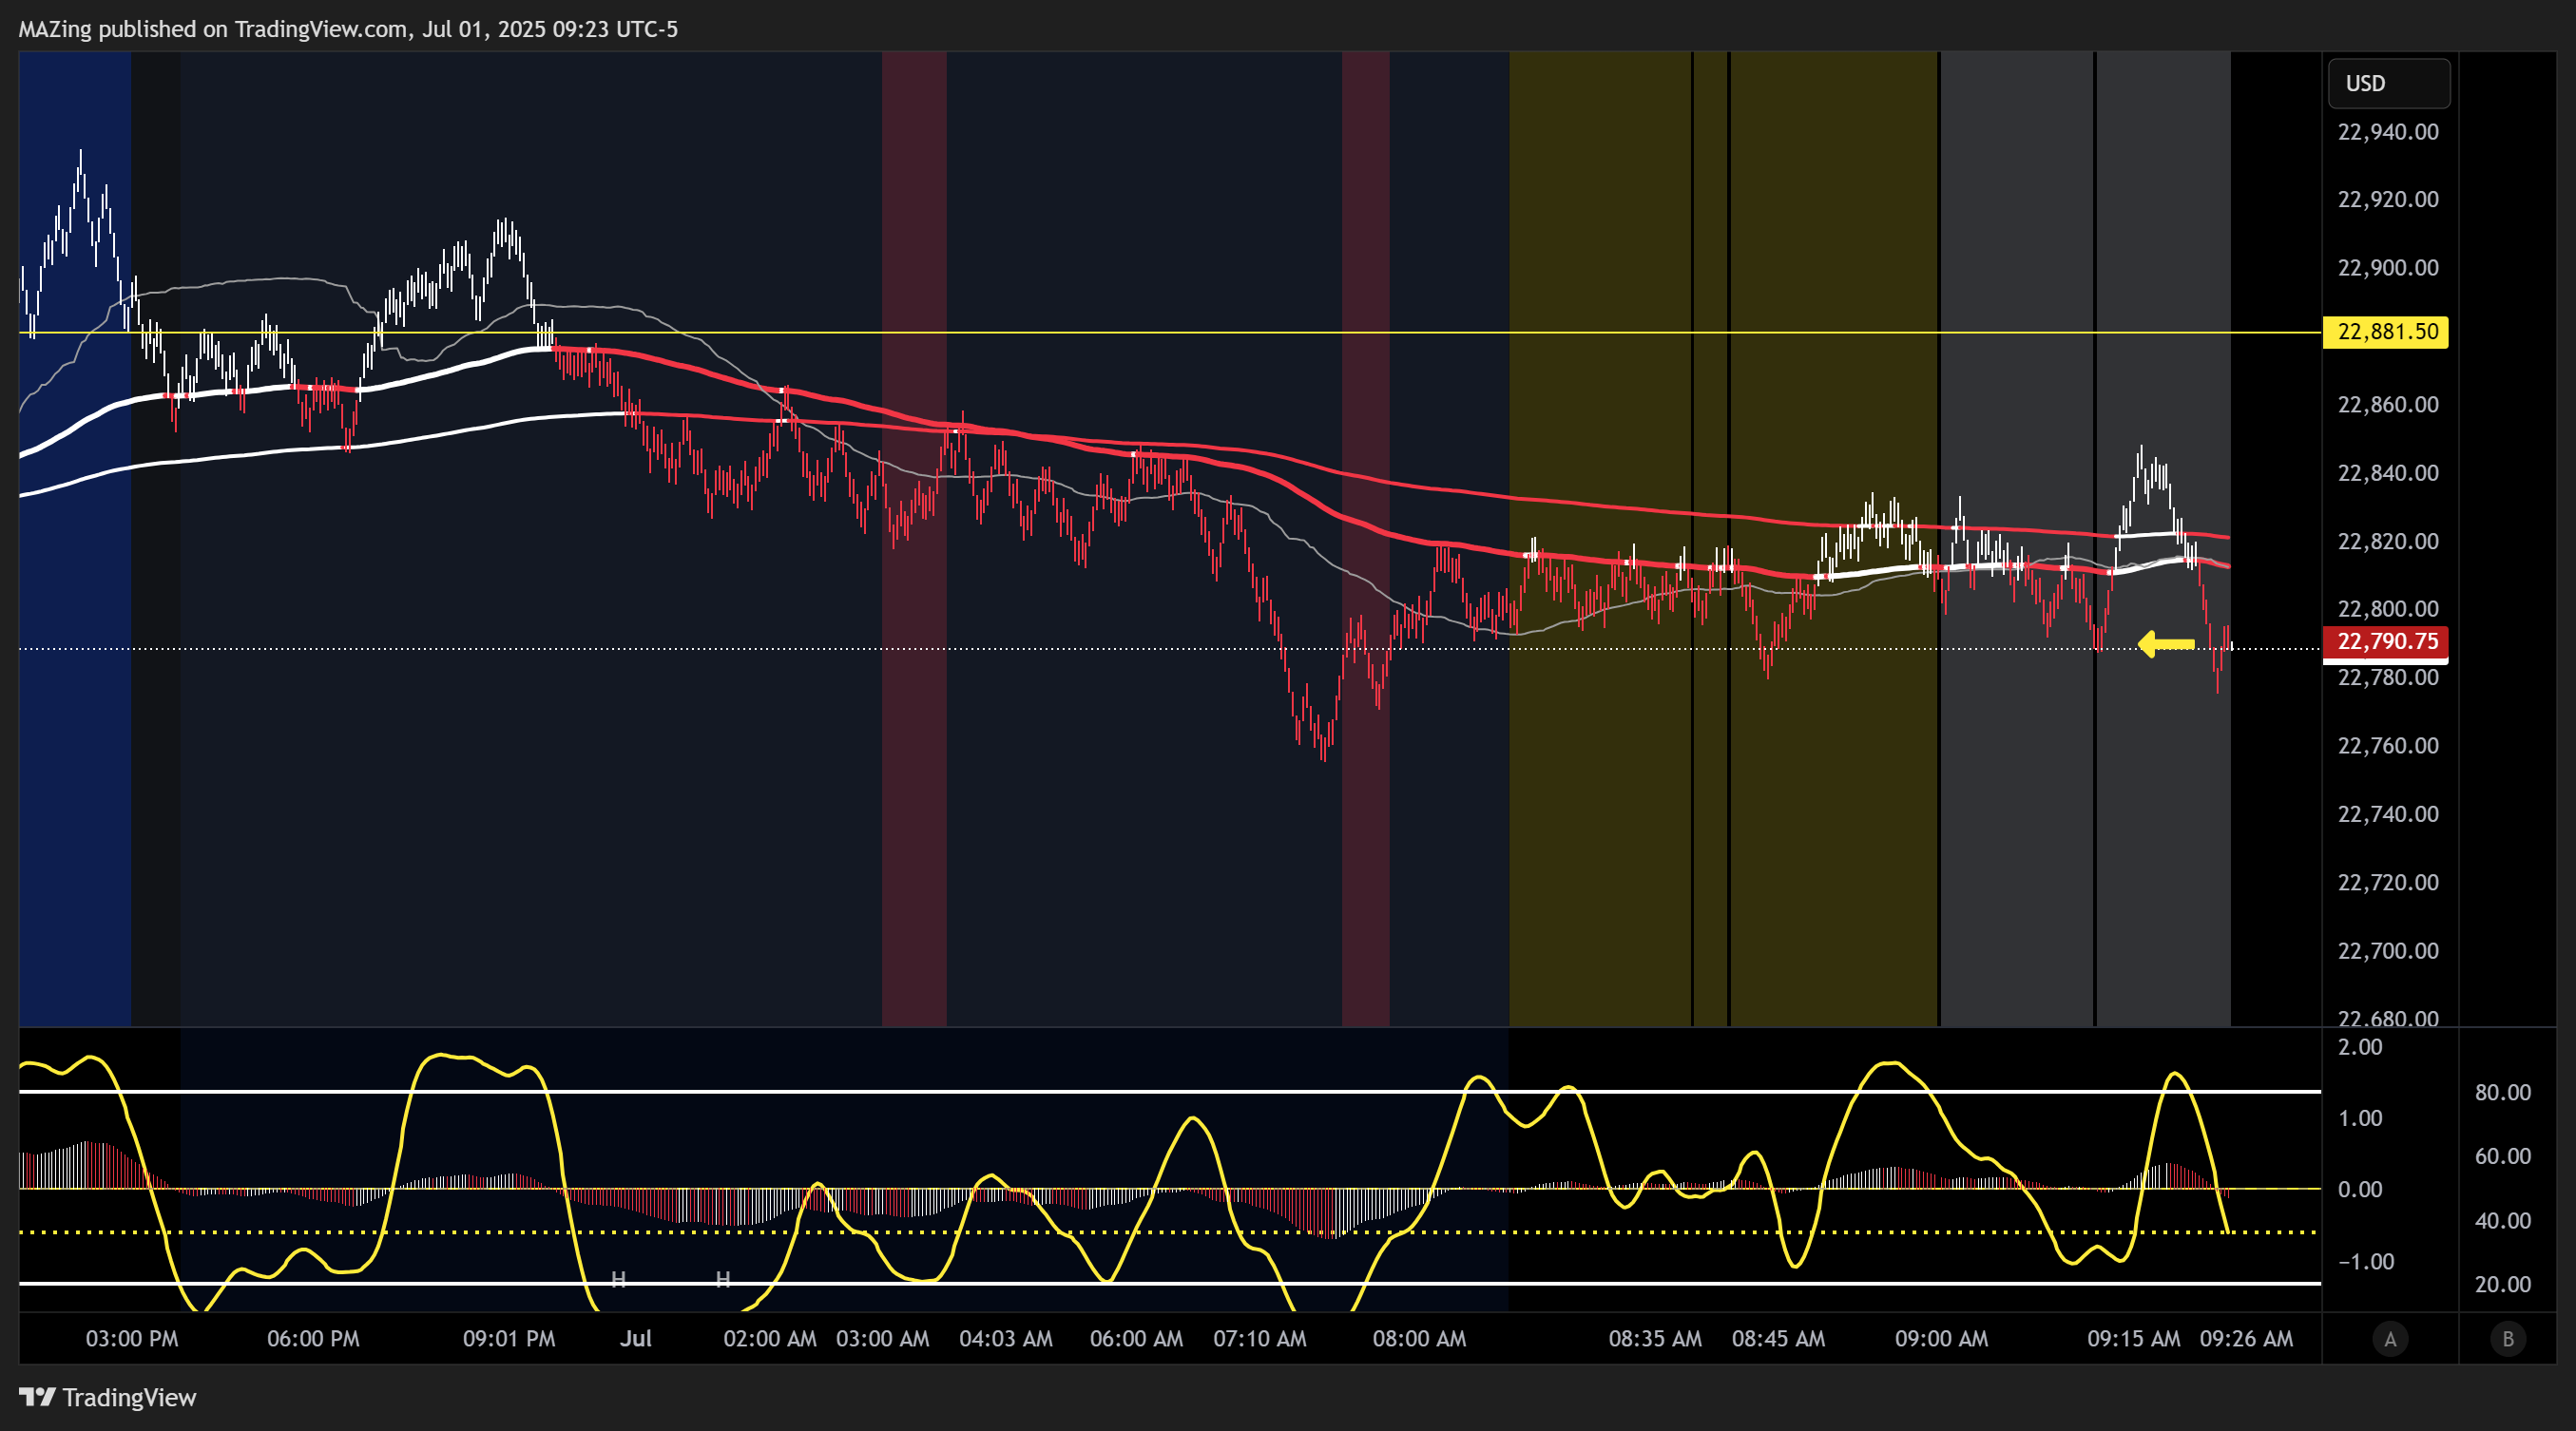Image resolution: width=2576 pixels, height=1431 pixels.
Task: Click the 22,820.00 price axis label
Action: point(2388,542)
